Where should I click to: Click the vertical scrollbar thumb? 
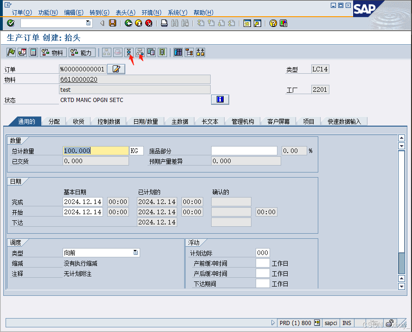pos(401,263)
